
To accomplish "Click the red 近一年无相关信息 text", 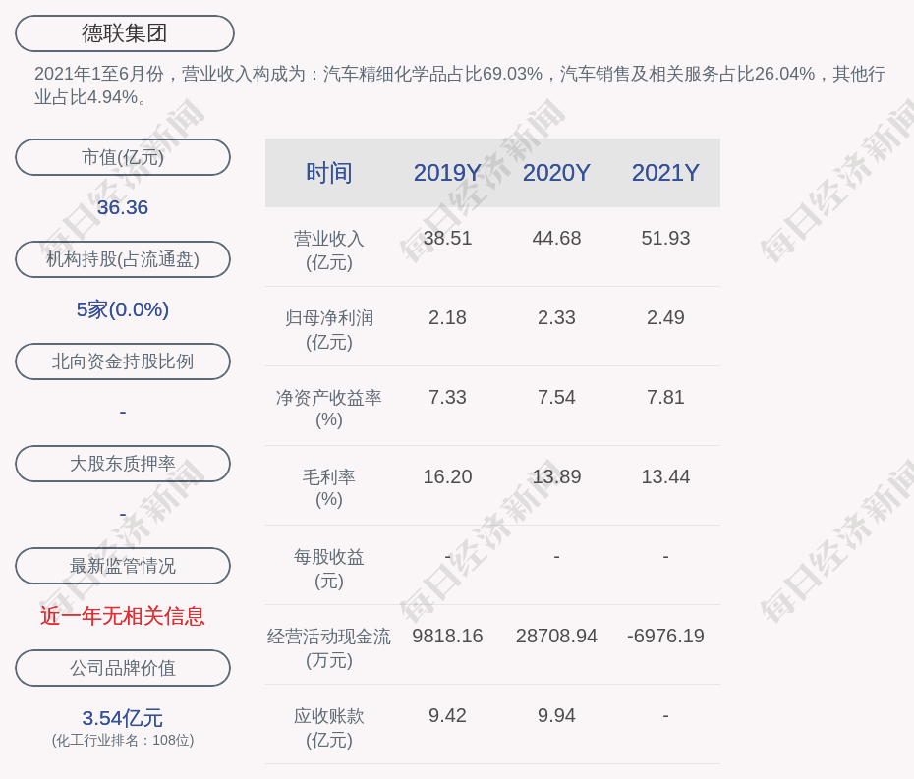I will [x=123, y=616].
